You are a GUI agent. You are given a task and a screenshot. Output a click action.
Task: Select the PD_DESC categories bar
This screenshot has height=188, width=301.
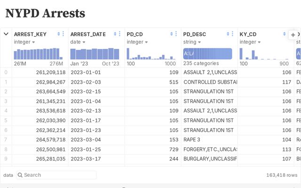coord(207,54)
